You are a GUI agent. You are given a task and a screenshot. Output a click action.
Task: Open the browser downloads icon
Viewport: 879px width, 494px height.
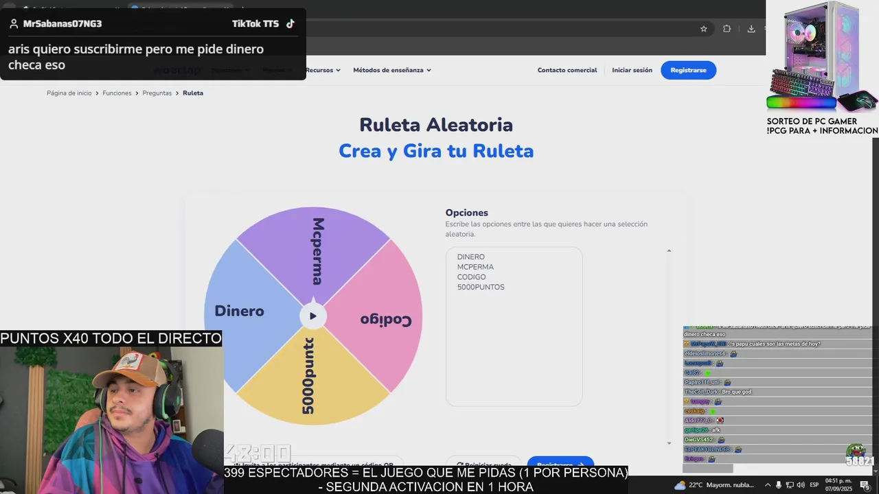point(751,29)
